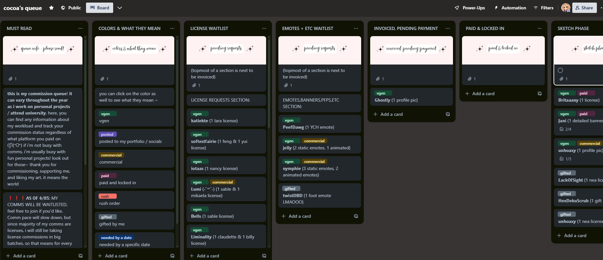Viewport: 603px width, 260px height.
Task: Open the 1/3 checklist badge on unhoaxy card
Action: coord(565,159)
